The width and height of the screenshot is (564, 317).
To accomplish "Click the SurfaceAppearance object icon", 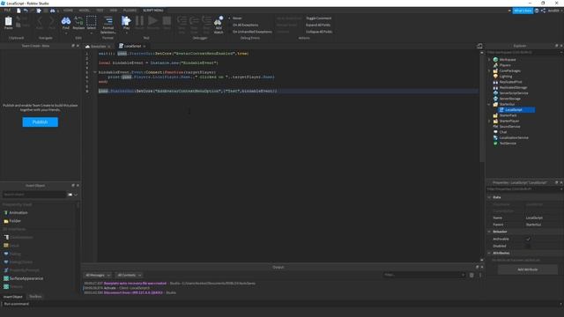I will click(x=6, y=278).
